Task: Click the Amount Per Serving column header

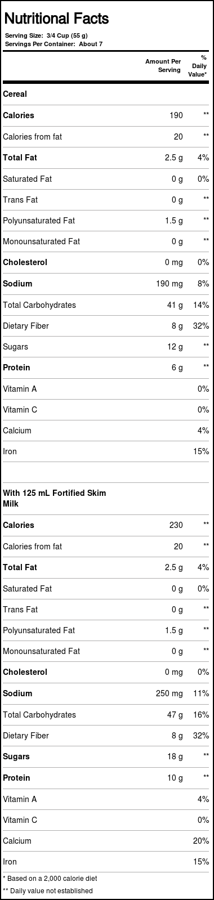Action: (163, 66)
